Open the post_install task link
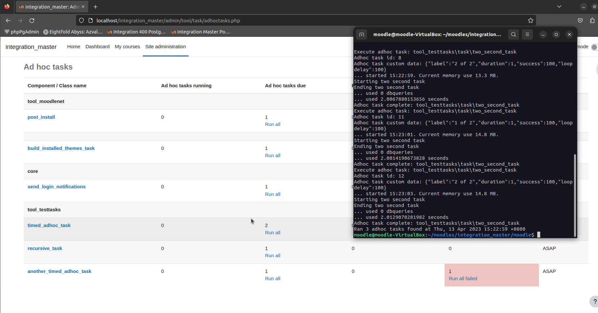This screenshot has height=313, width=598. coord(41,117)
